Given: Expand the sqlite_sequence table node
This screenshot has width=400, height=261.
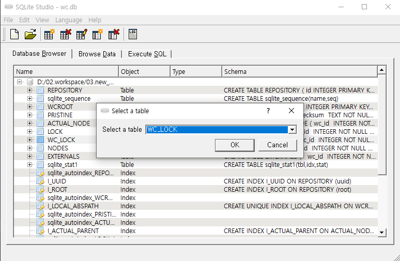Looking at the screenshot, I should click(29, 99).
